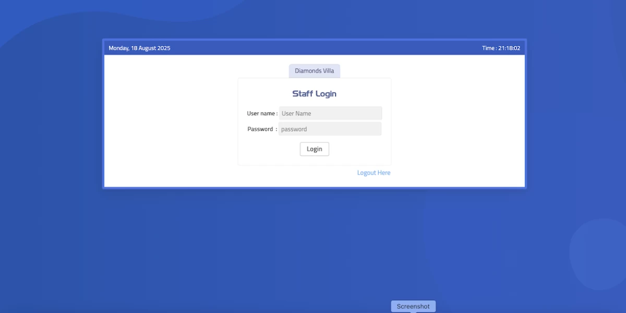Follow the Logout Here link
626x313 pixels.
point(374,173)
